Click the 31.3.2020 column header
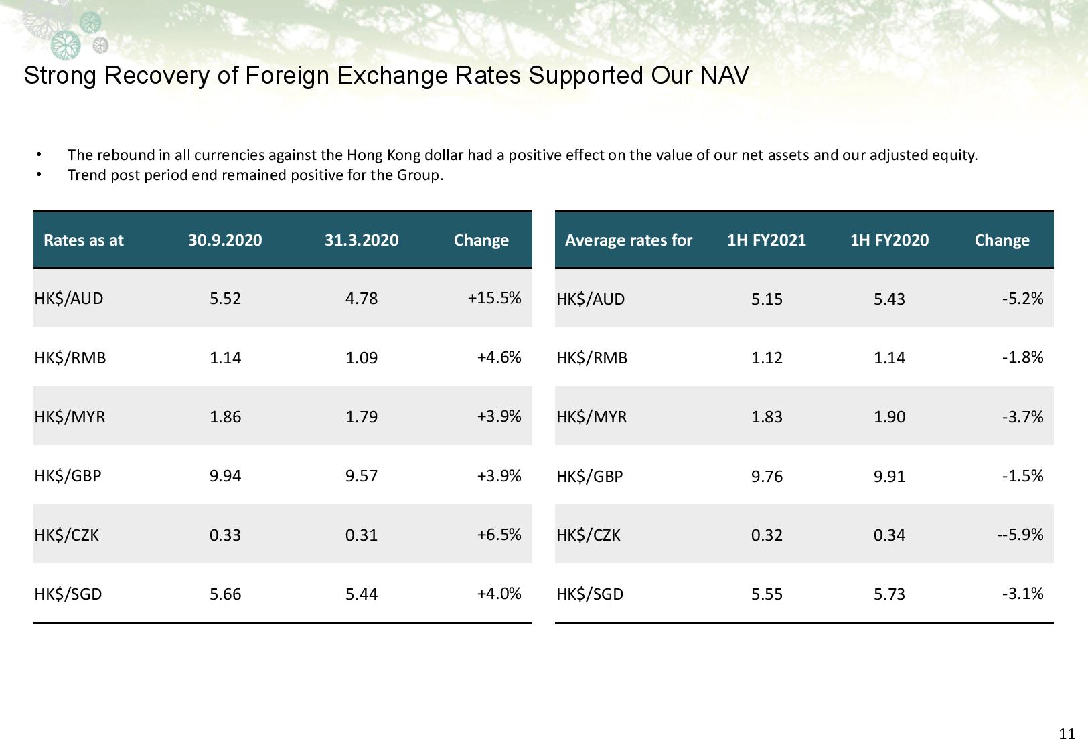 point(362,240)
